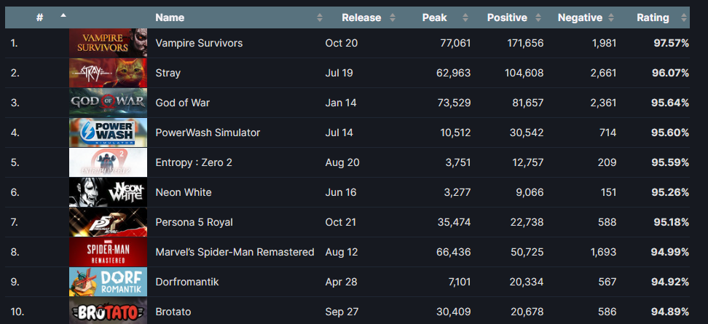Open the PowerWash Simulator logo thumbnail

point(108,133)
